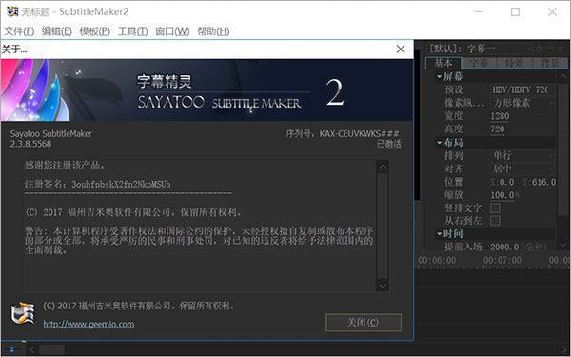Open the 模板(P) menu
571x357 pixels.
(94, 31)
